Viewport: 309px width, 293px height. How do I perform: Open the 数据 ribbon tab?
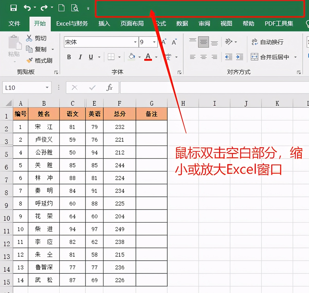[182, 23]
